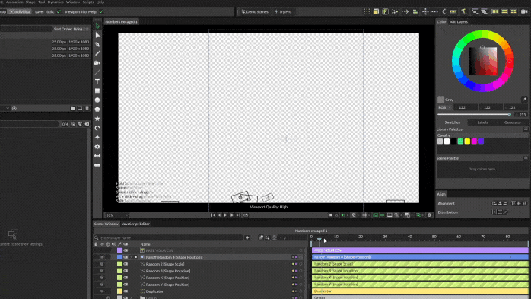Click the play button below the viewport
The height and width of the screenshot is (299, 531).
tap(225, 215)
